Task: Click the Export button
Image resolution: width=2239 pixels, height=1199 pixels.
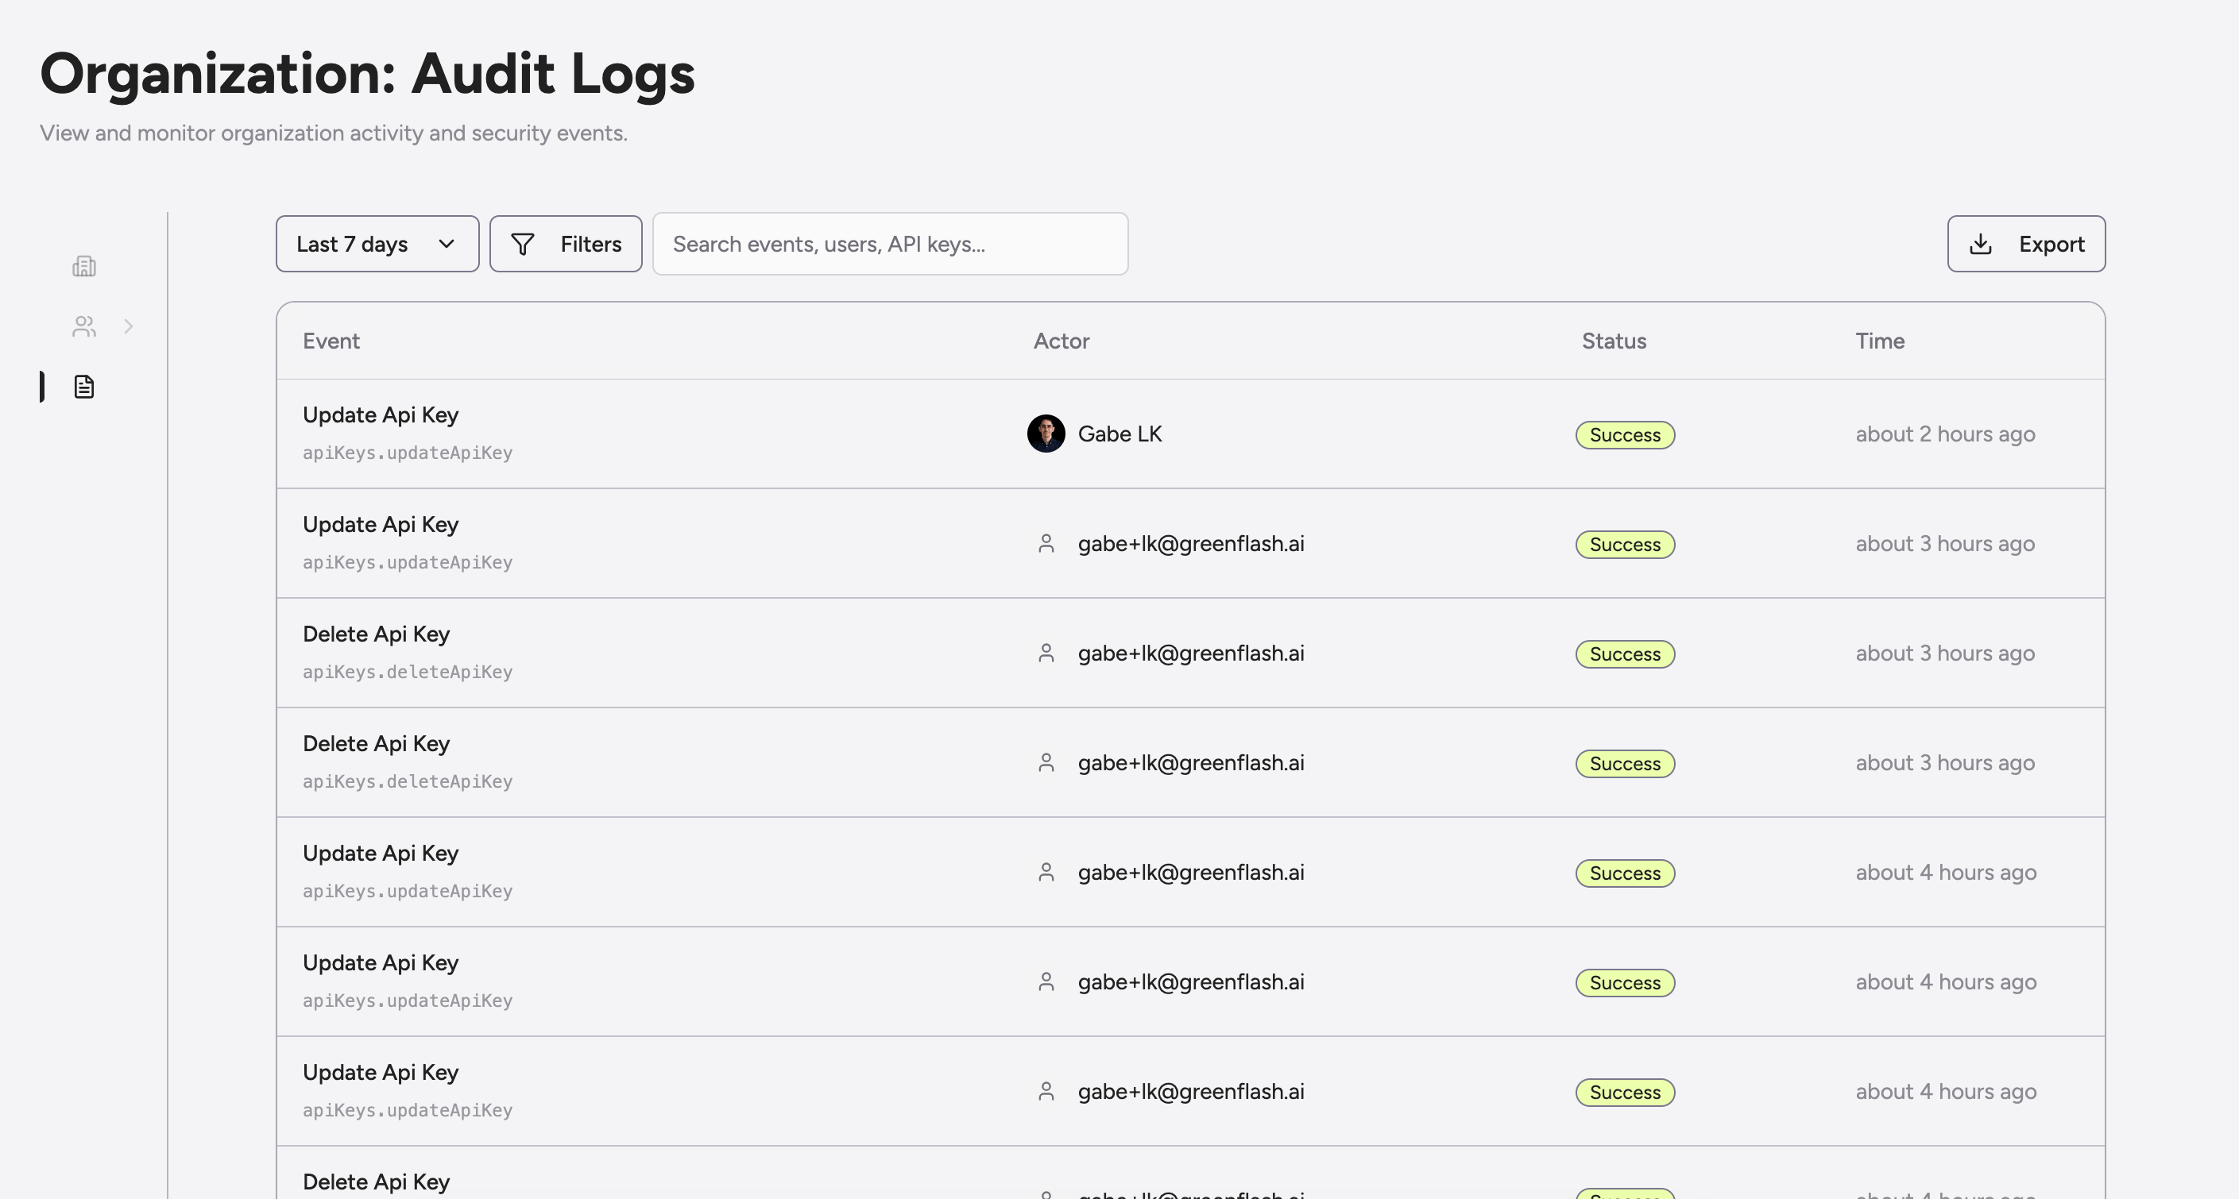Action: click(x=2026, y=244)
